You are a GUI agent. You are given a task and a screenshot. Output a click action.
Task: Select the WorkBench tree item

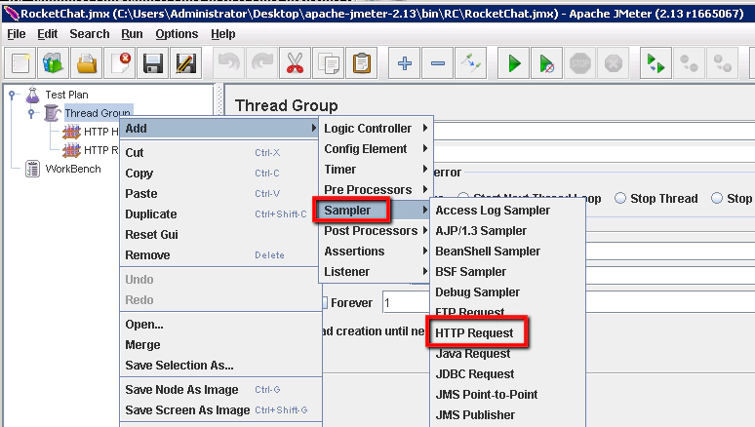[x=73, y=169]
